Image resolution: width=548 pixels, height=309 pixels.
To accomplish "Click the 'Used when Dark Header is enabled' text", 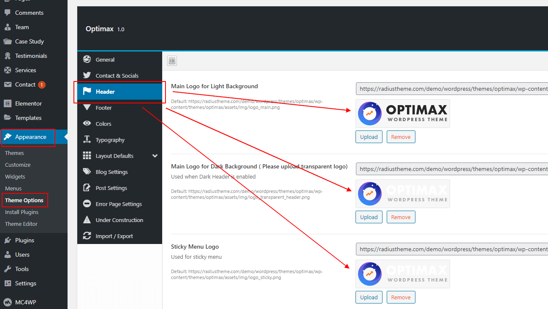I will pyautogui.click(x=213, y=176).
